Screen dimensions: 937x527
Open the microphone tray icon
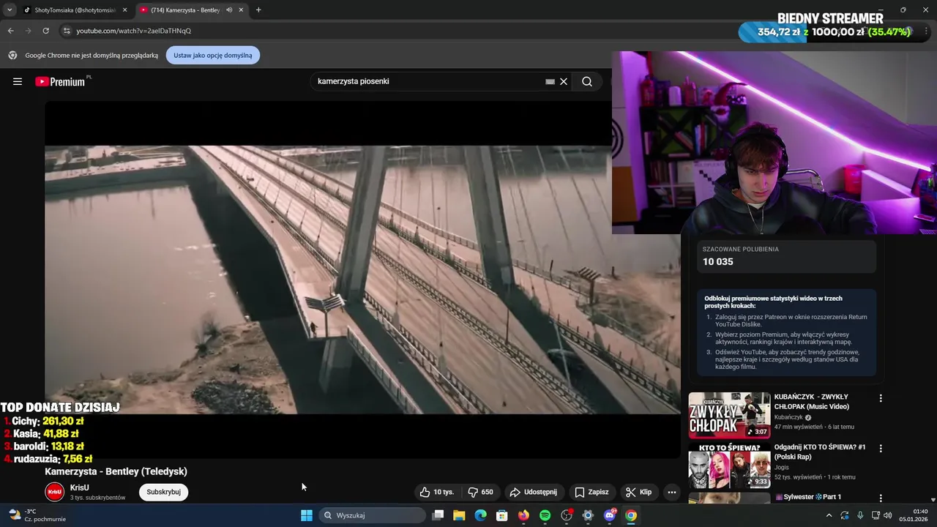point(860,515)
